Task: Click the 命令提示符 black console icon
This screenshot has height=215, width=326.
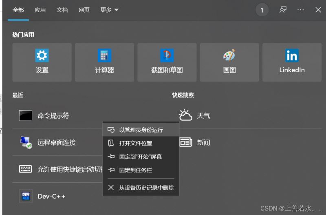Action: (x=26, y=115)
